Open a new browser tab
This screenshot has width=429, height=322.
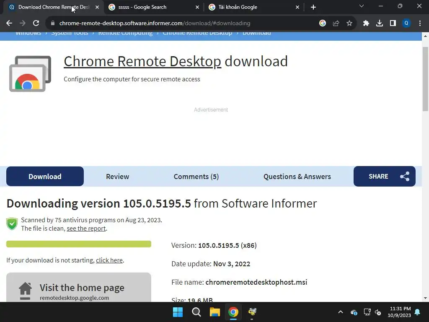click(313, 7)
